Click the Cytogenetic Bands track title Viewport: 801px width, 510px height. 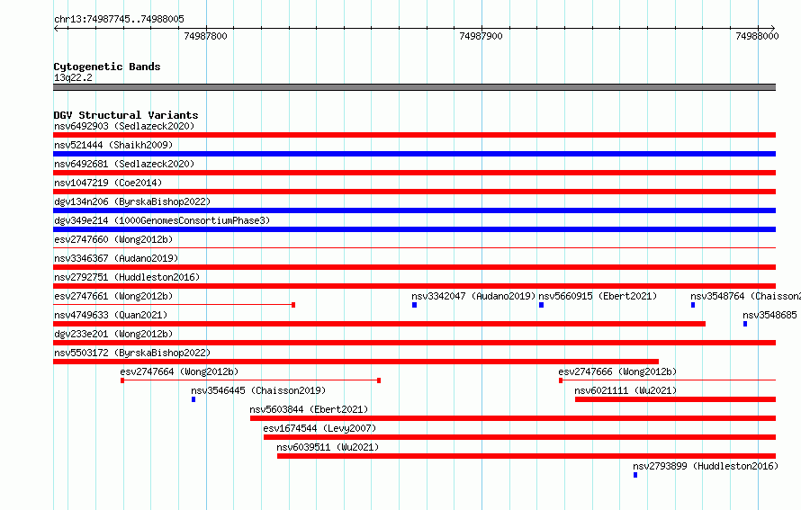(107, 67)
